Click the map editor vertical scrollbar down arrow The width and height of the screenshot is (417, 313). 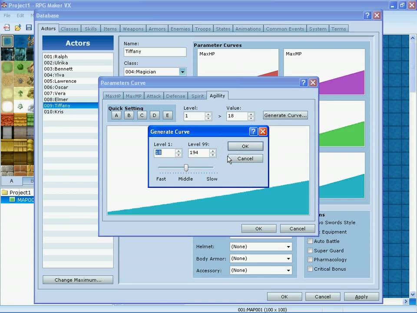(x=413, y=294)
